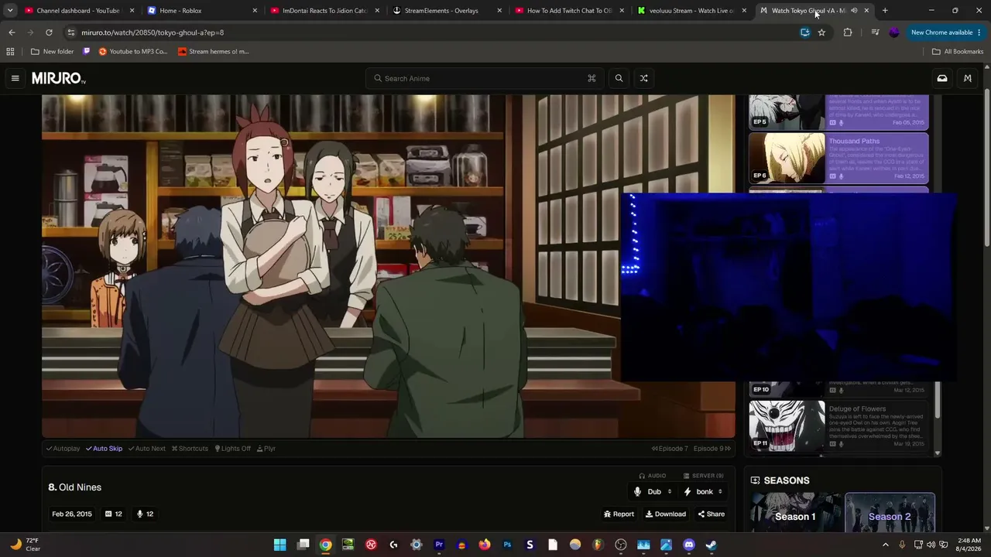991x557 pixels.
Task: Click the address bar URL
Action: click(x=153, y=32)
